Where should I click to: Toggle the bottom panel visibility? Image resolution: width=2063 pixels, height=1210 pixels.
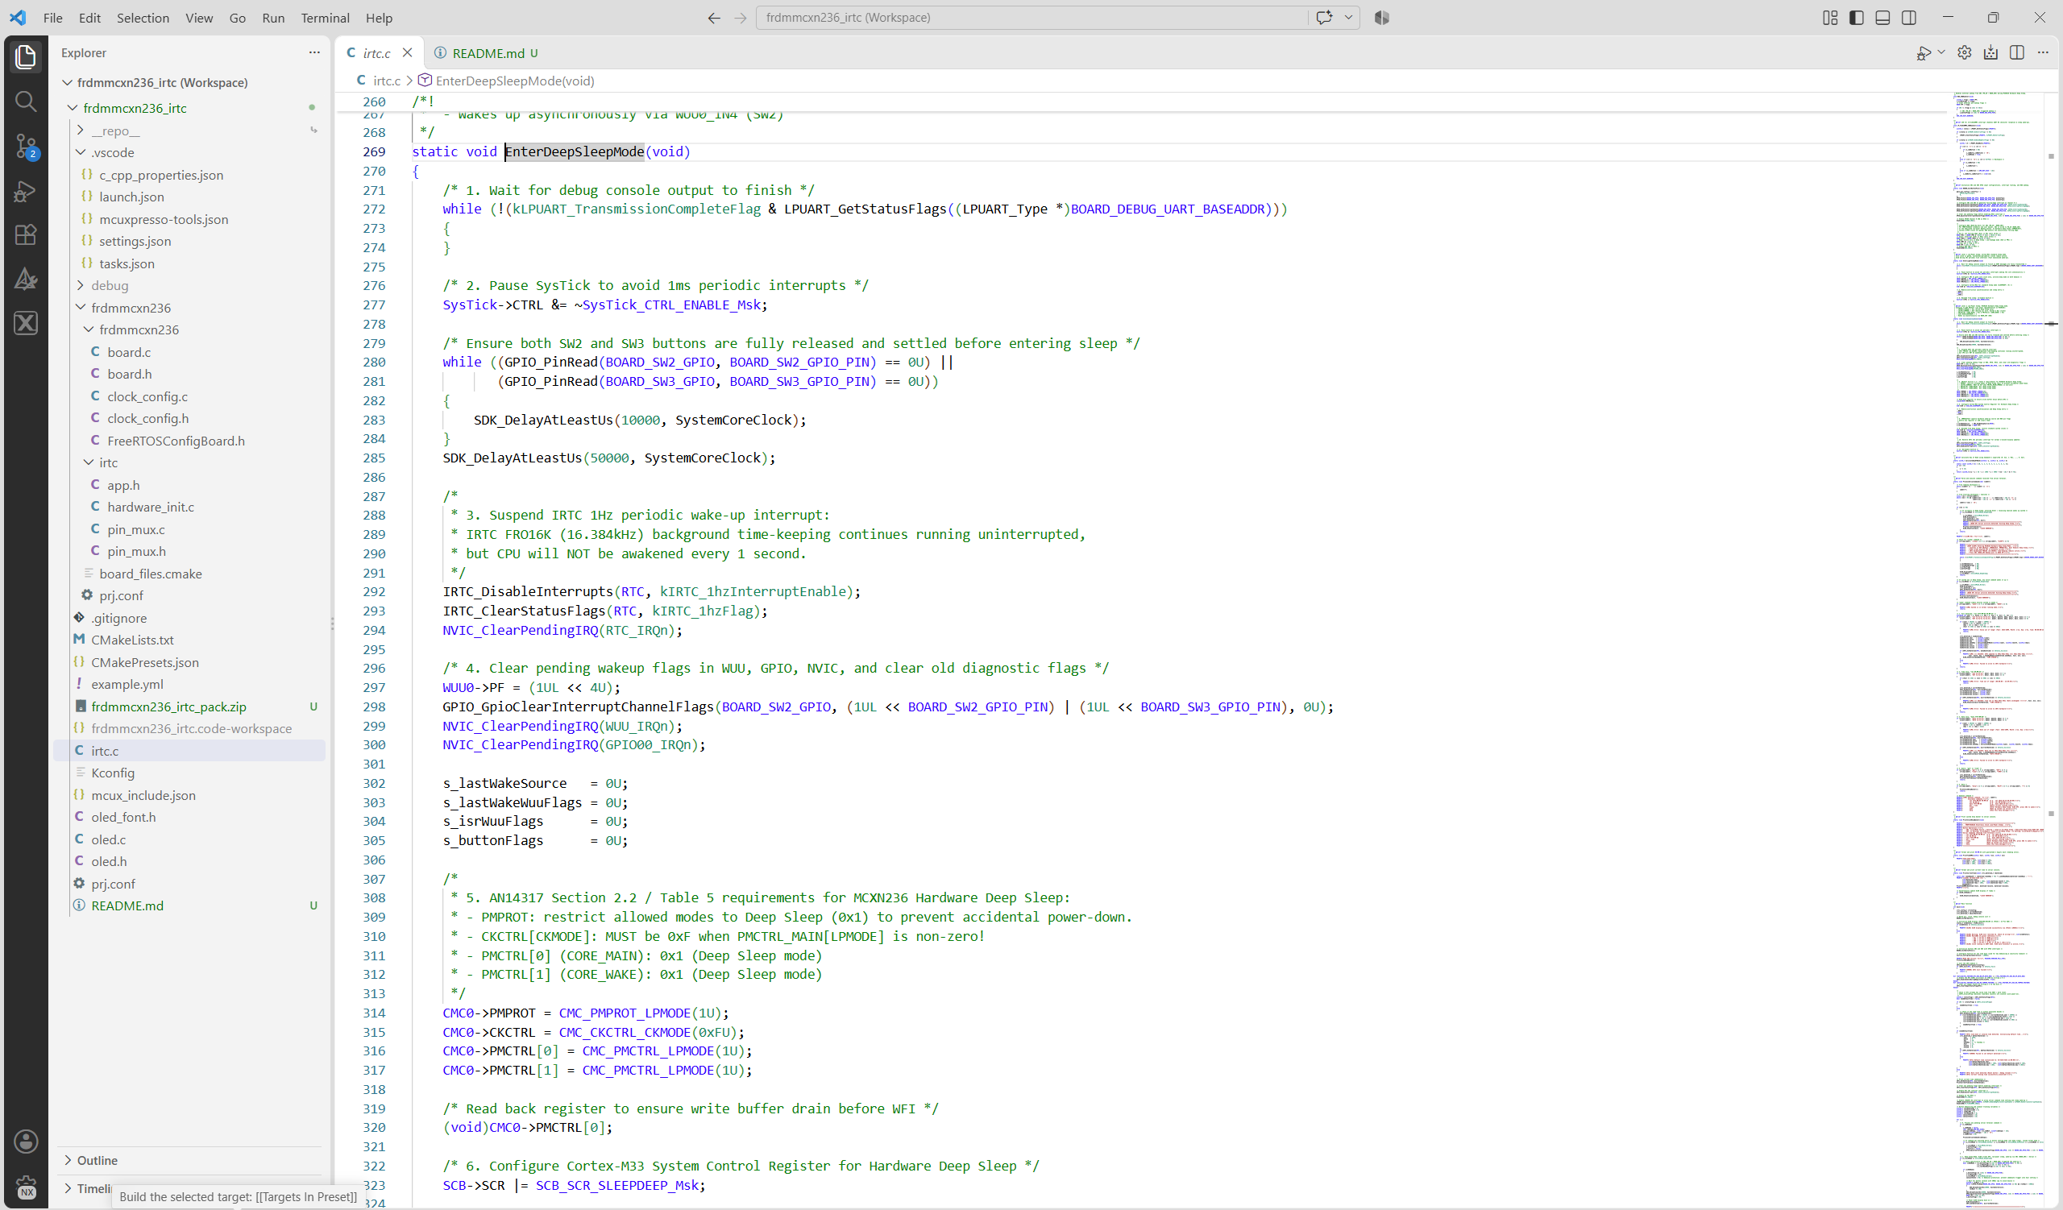1882,17
